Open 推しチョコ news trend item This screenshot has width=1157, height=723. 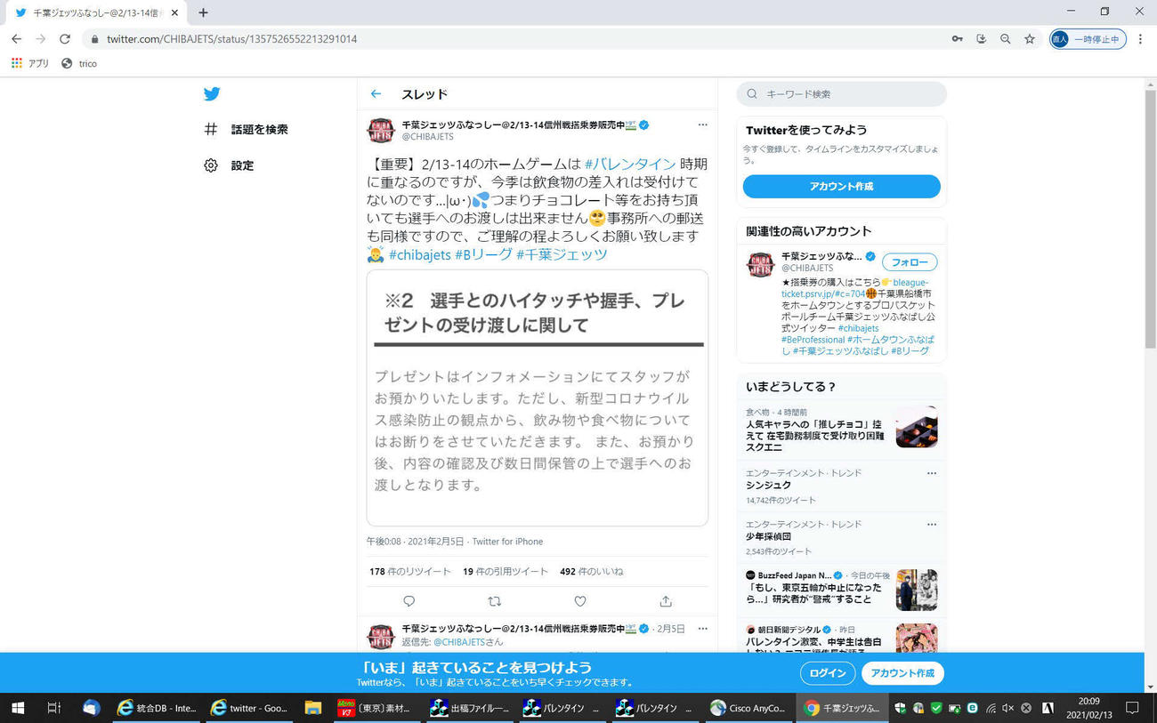(x=841, y=430)
